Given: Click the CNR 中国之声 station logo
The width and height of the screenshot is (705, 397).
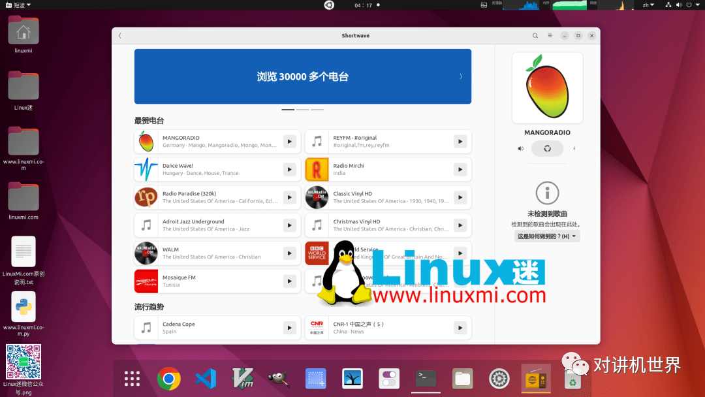Looking at the screenshot, I should pos(317,328).
